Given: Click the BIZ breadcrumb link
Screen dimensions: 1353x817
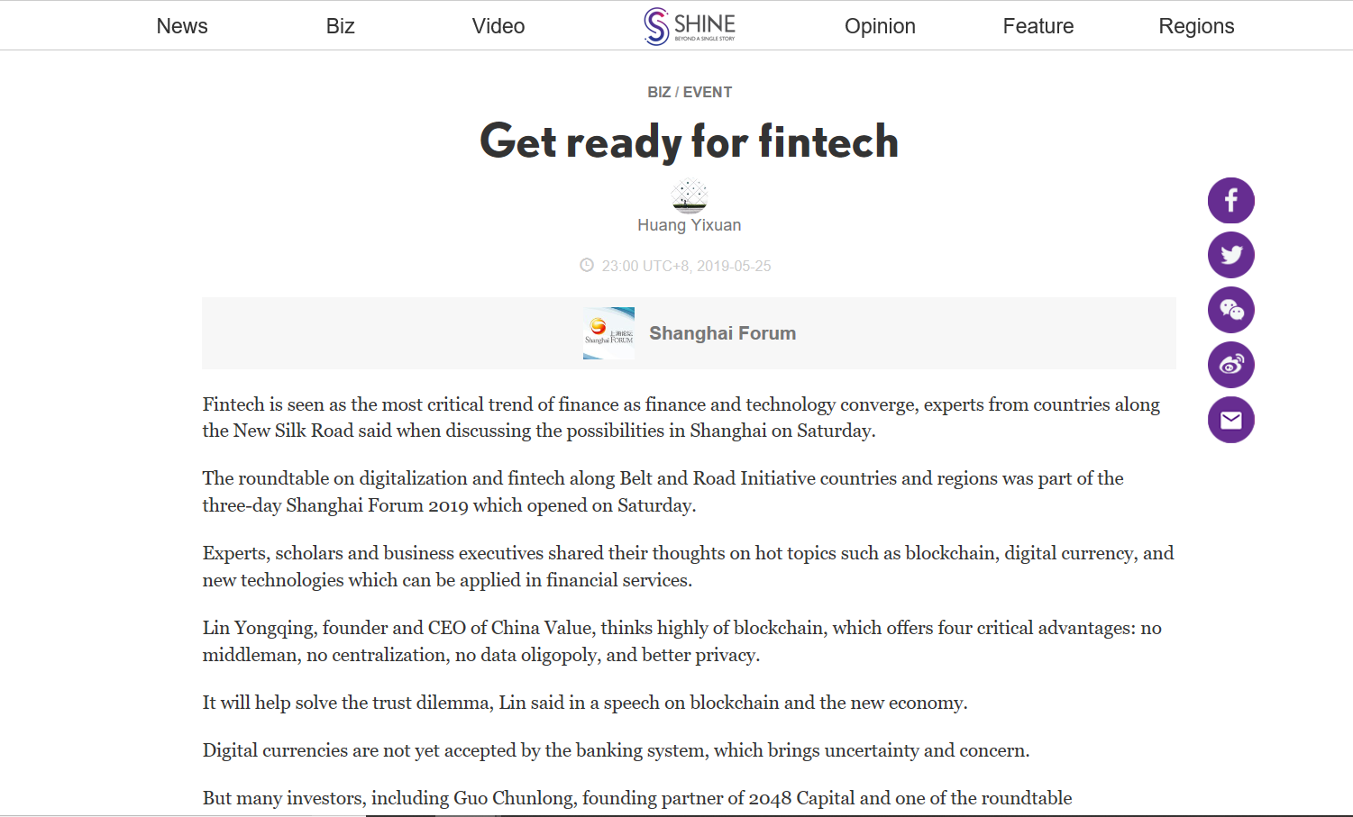Looking at the screenshot, I should 659,92.
